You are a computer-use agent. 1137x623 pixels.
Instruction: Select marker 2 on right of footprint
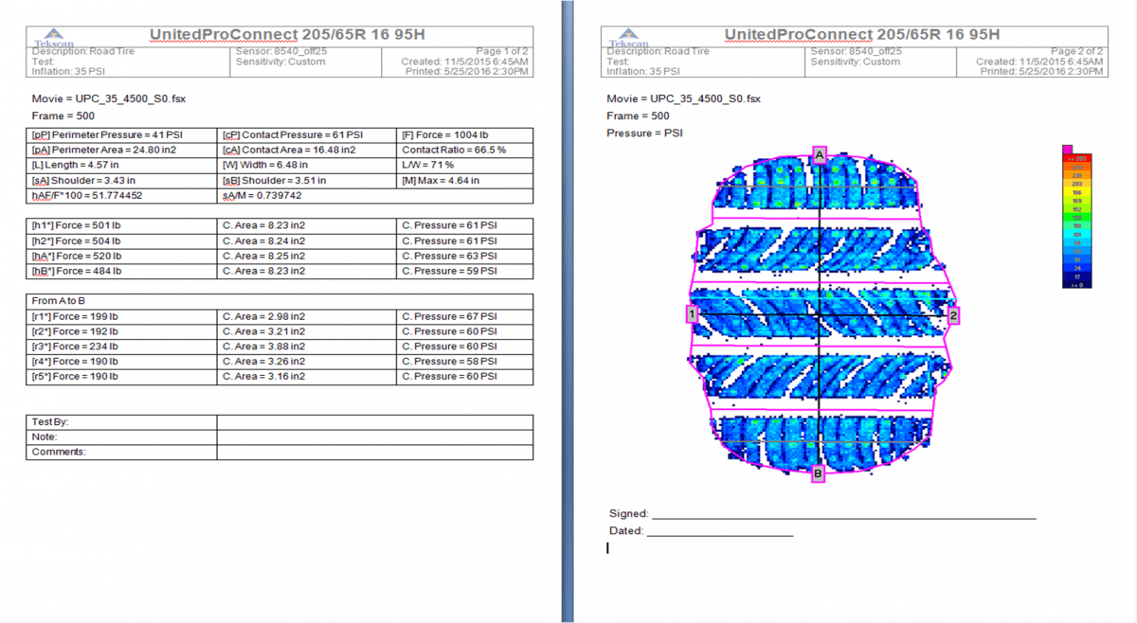click(x=954, y=315)
